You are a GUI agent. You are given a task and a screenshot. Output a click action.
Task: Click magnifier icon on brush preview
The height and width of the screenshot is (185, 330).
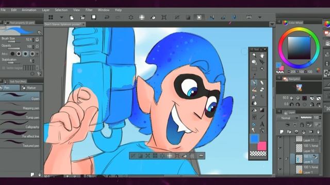tap(39, 32)
